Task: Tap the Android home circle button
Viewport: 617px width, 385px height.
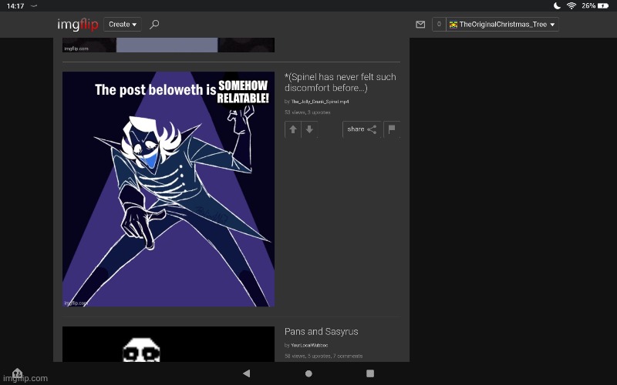Action: click(x=308, y=373)
